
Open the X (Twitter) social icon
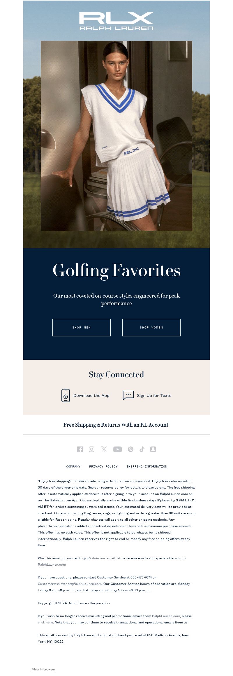pos(104,449)
